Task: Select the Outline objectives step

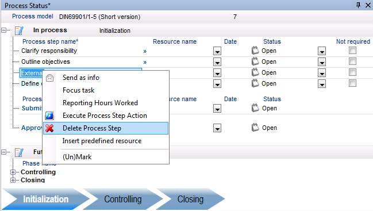Action: (45, 62)
